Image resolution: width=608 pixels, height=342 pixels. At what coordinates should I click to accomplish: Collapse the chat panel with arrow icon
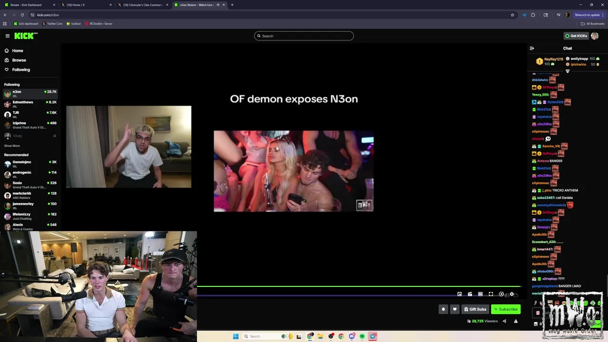tap(532, 48)
